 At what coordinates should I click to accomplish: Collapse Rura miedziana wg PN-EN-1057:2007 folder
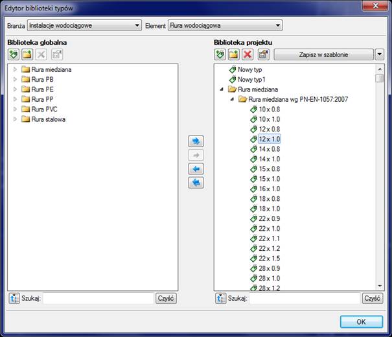click(x=232, y=99)
